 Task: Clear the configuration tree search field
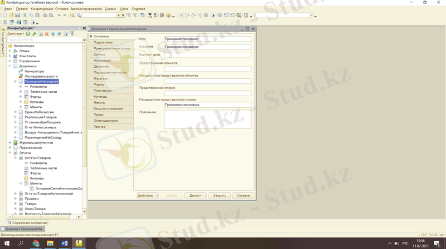point(84,39)
